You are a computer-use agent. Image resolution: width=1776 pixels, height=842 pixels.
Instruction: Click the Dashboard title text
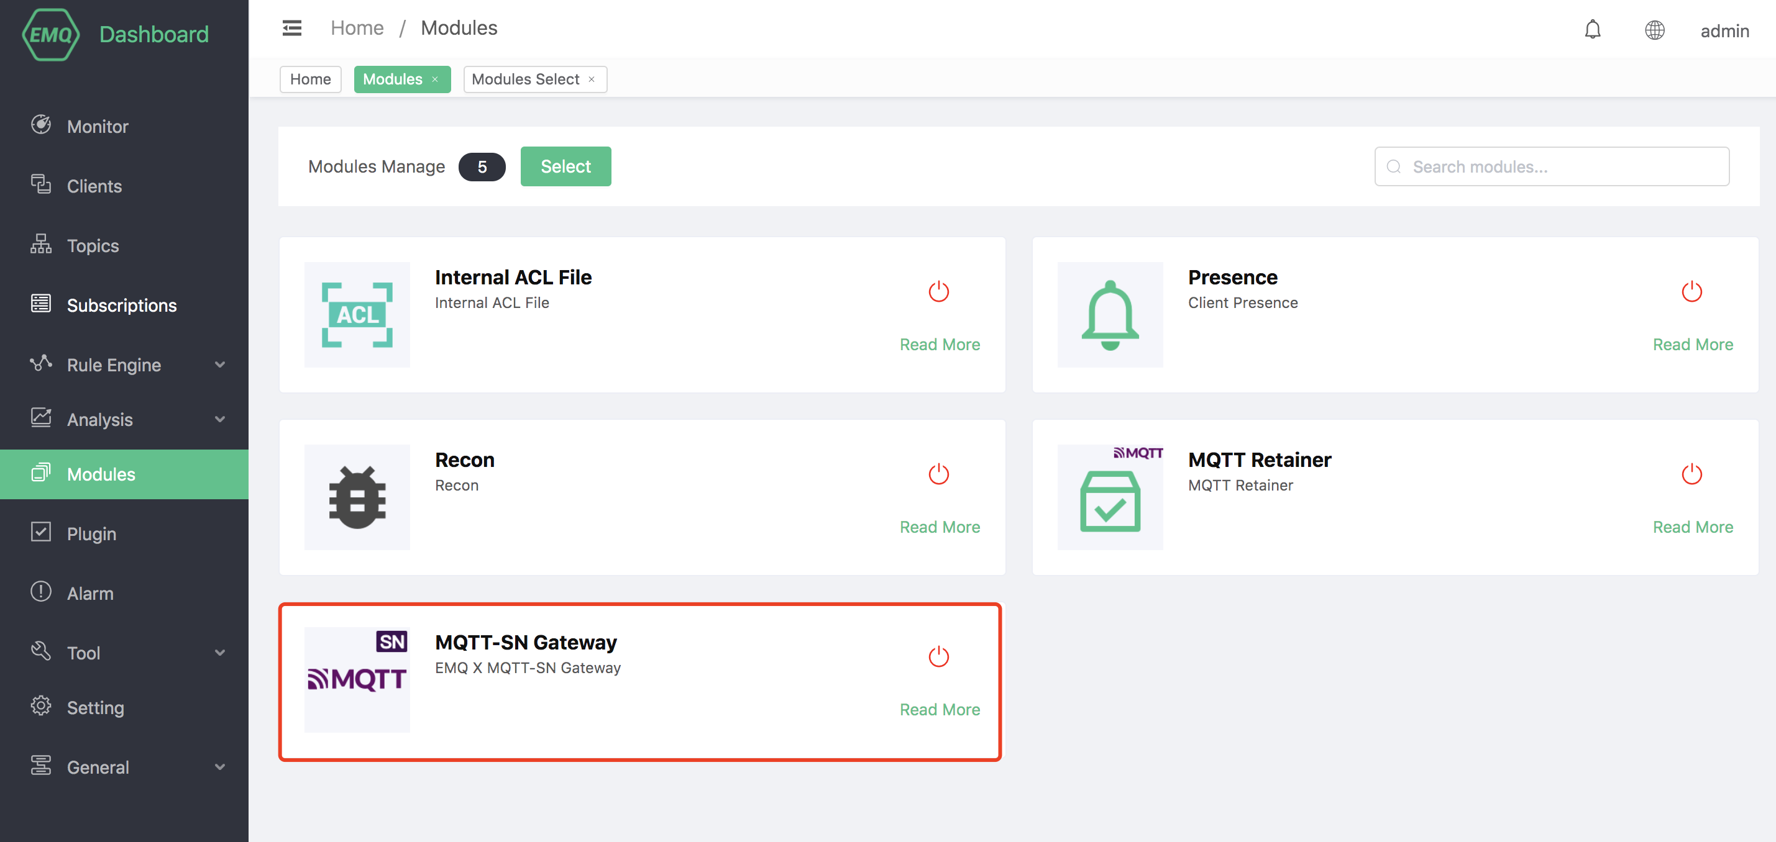153,34
